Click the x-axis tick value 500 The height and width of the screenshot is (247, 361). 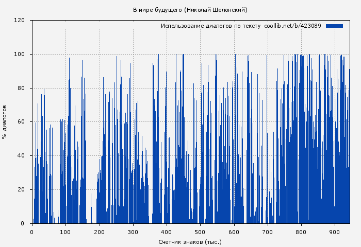tap(201, 232)
